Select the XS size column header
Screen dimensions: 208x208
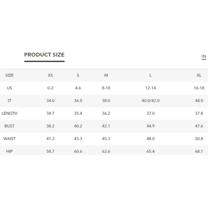(50, 75)
